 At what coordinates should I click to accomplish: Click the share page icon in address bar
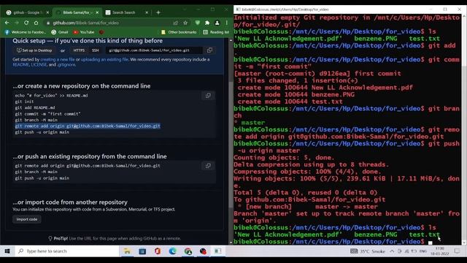175,23
